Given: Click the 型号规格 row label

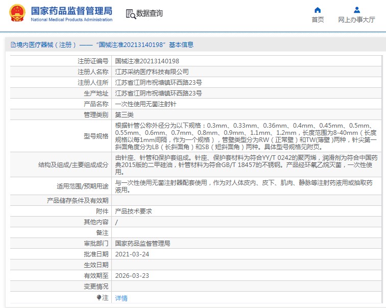Looking at the screenshot, I should [x=95, y=136].
